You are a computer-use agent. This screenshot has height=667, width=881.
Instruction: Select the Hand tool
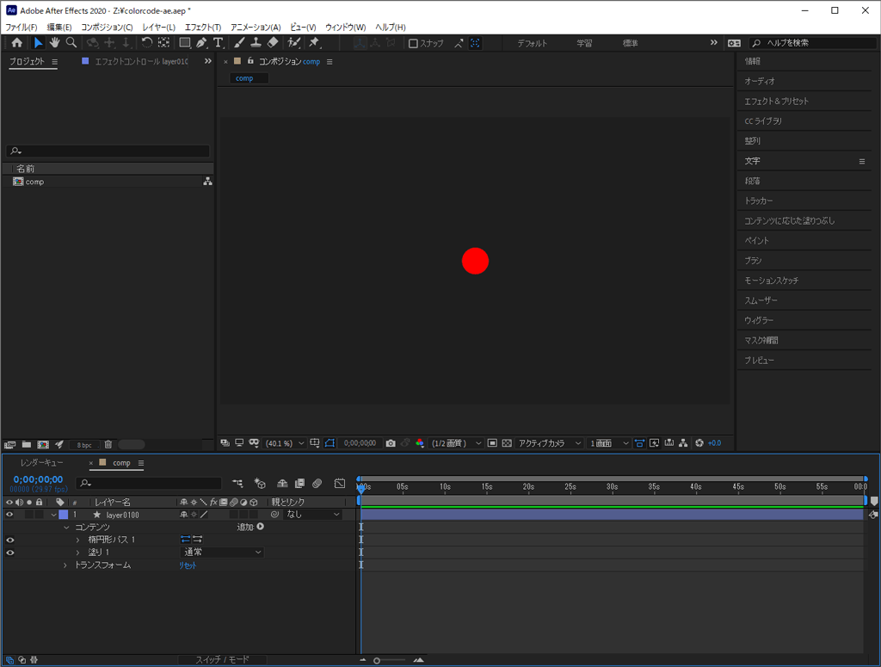click(54, 43)
